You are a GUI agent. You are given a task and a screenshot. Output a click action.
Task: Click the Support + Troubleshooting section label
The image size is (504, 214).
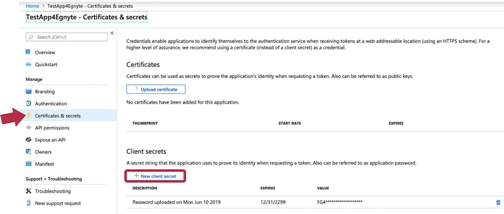coord(54,179)
